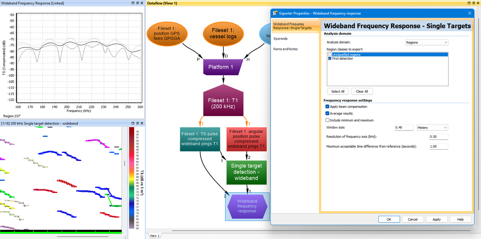The height and width of the screenshot is (239, 481).
Task: Click the Region classes to export label
Action: click(x=344, y=49)
